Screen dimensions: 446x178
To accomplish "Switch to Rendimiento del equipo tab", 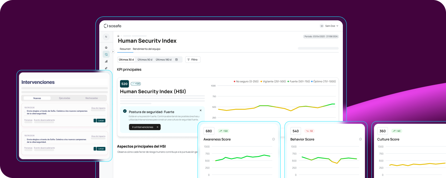I will click(x=147, y=49).
